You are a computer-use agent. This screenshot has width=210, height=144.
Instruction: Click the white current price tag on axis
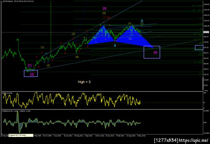click(206, 32)
